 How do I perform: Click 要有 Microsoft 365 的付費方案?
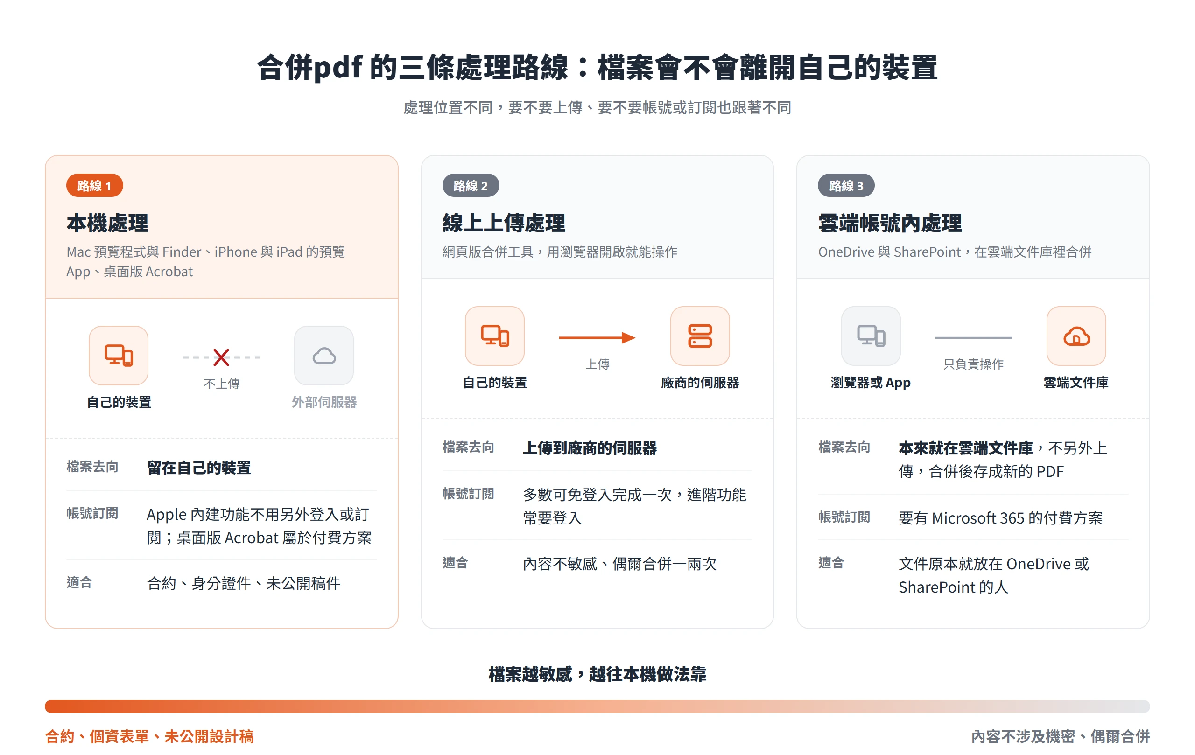[x=1000, y=518]
